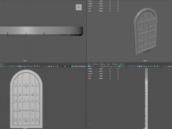Click green-outlined pencil icon in side panel

[x=116, y=66]
